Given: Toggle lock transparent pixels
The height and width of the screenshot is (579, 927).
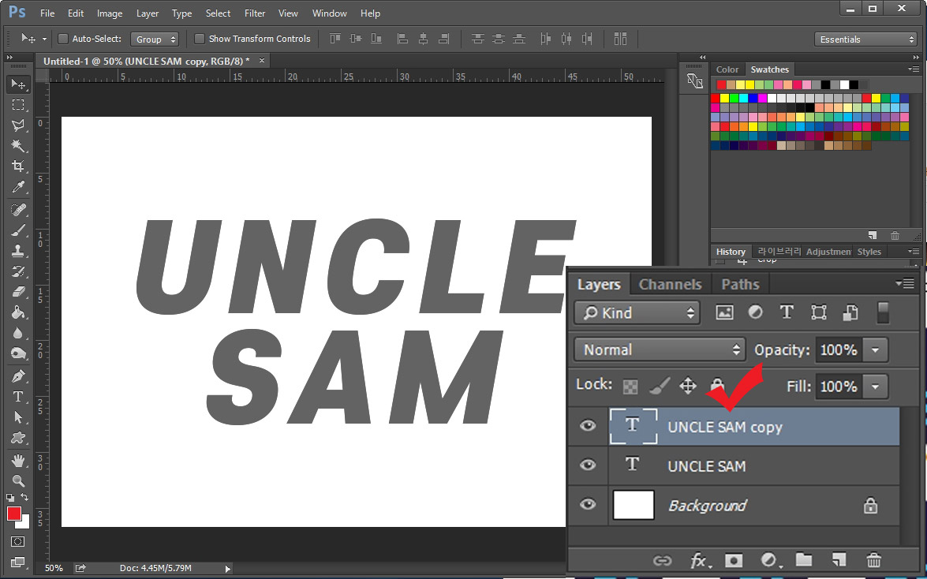Looking at the screenshot, I should [x=631, y=387].
